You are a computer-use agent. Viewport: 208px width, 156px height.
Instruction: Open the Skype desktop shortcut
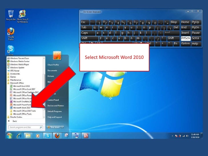click(11, 50)
